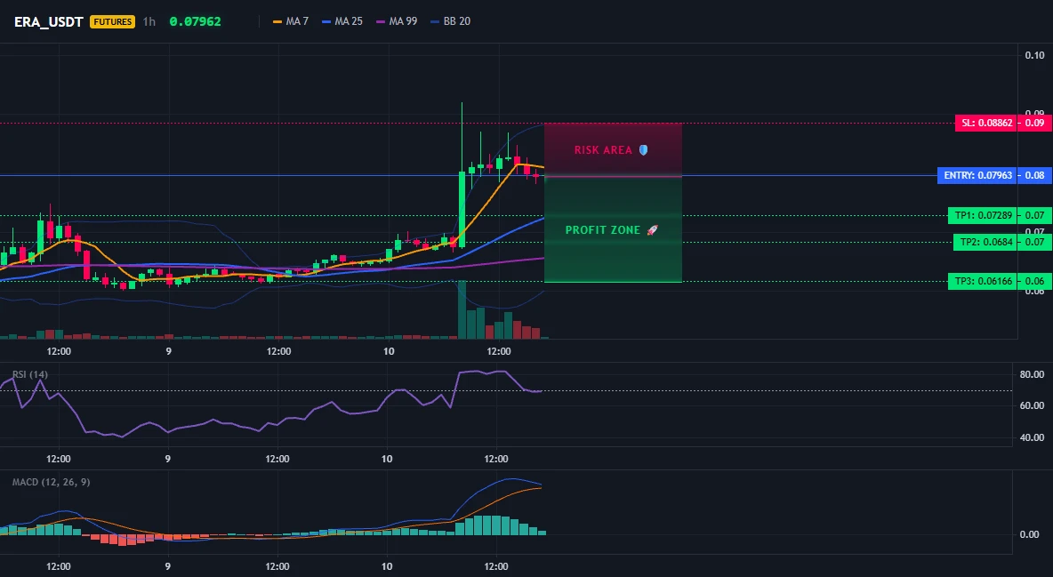Click the RSI (14) indicator label
This screenshot has height=577, width=1053.
pos(30,374)
